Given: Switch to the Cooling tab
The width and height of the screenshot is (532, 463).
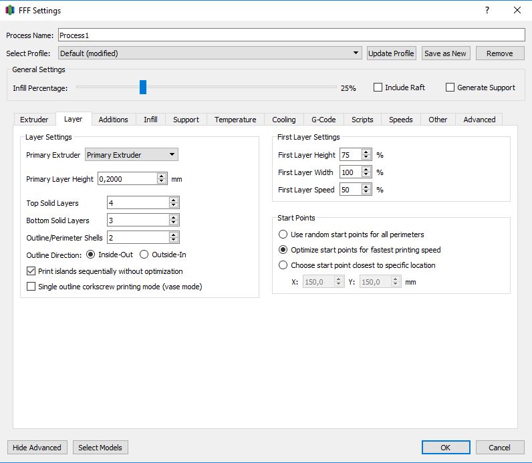Looking at the screenshot, I should click(284, 120).
